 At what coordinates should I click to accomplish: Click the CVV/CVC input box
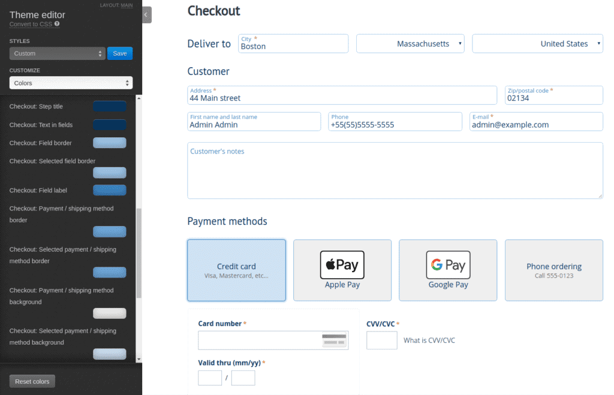click(382, 340)
